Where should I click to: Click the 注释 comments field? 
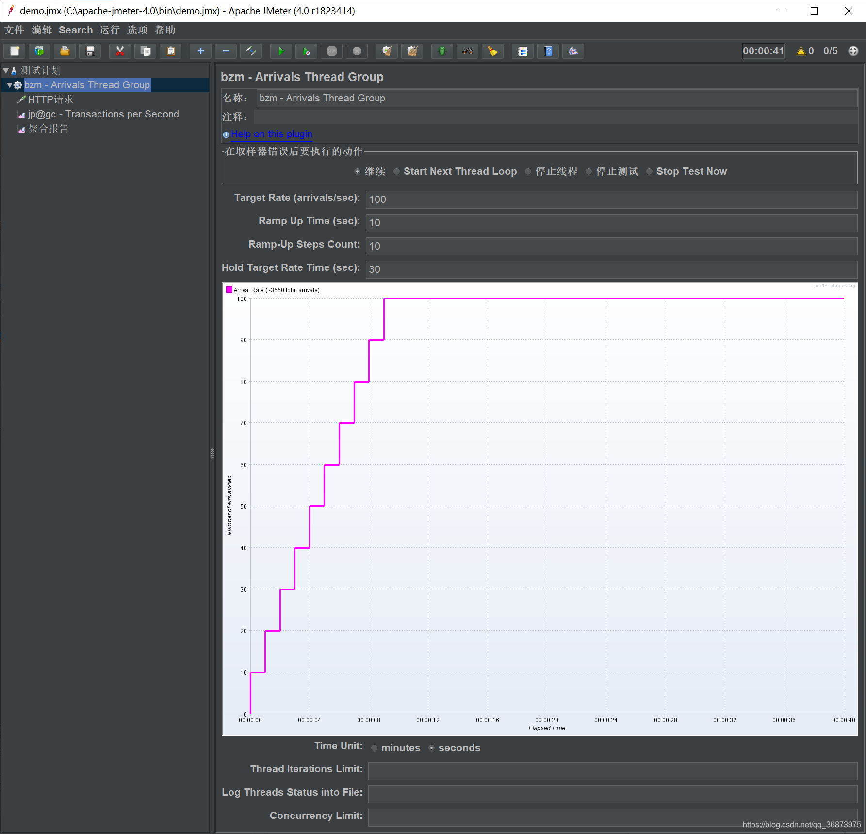[556, 117]
